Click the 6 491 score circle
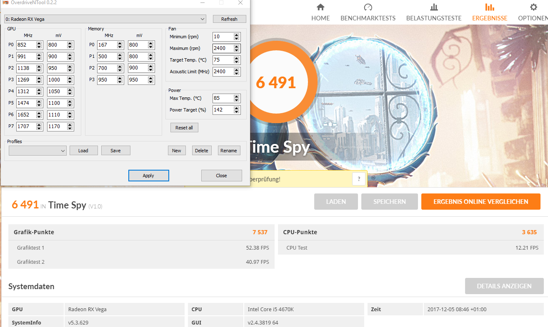The width and height of the screenshot is (548, 327). (275, 82)
